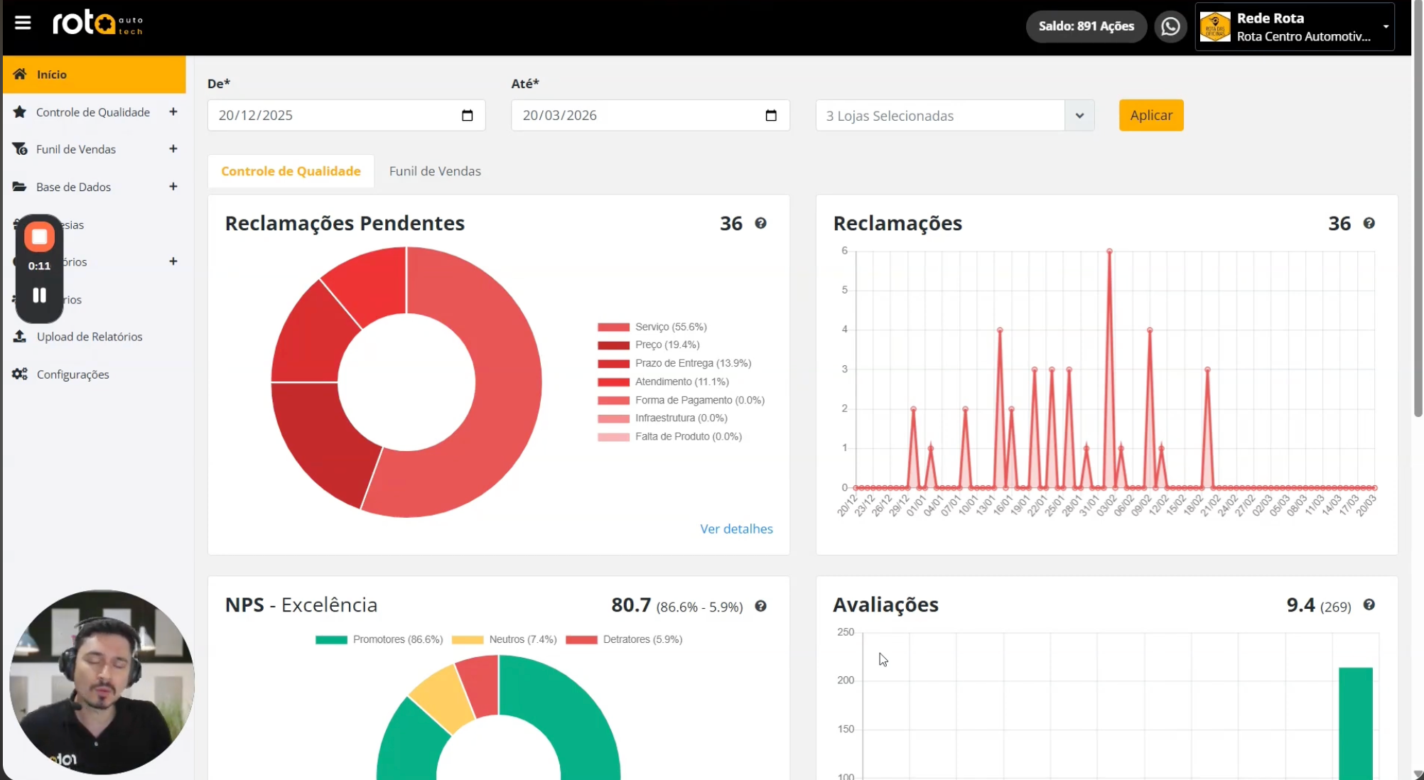Click the Avaliações rating value 9.4

tap(1300, 605)
